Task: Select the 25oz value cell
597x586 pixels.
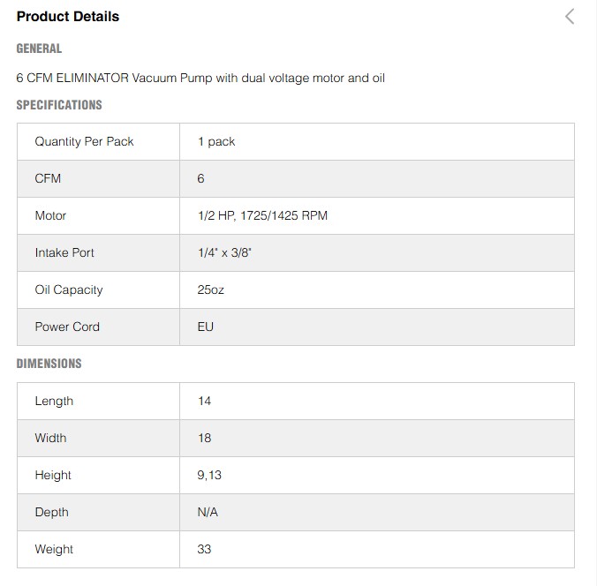Action: (x=211, y=289)
